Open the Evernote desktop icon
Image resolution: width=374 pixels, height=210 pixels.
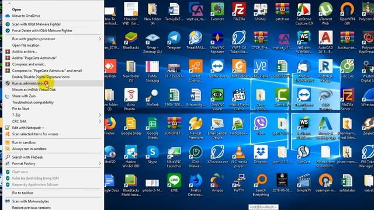point(217,12)
